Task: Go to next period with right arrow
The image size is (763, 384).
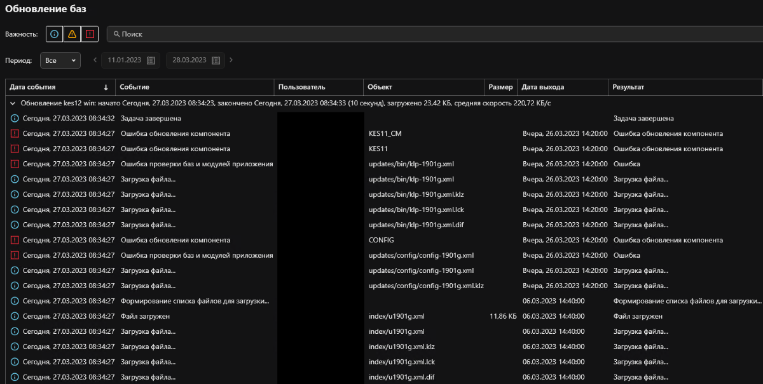Action: pyautogui.click(x=231, y=60)
